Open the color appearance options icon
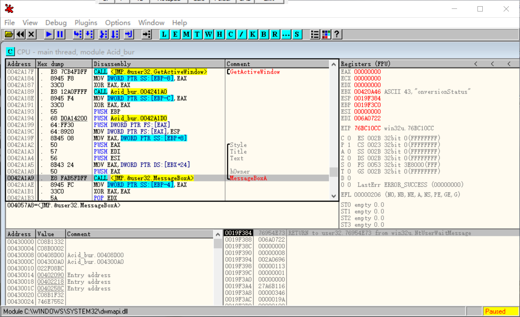 point(326,34)
